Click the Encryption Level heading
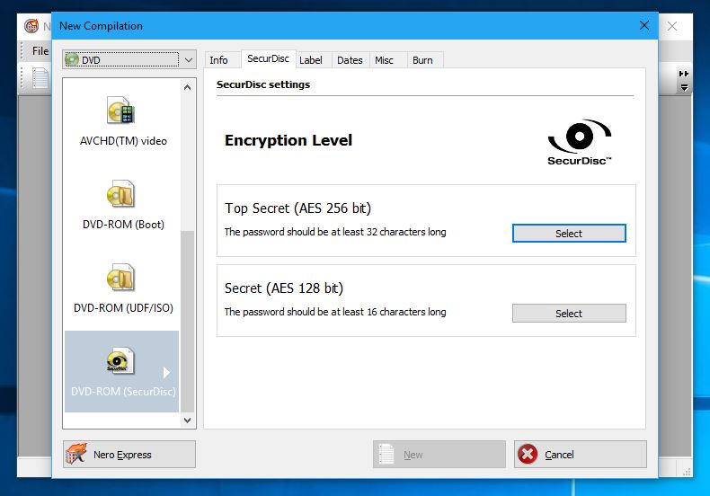Image resolution: width=710 pixels, height=496 pixels. (x=288, y=140)
